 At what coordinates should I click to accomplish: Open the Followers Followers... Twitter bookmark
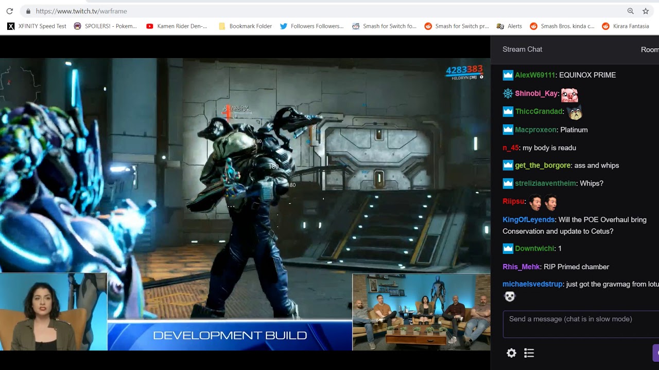[x=311, y=26]
